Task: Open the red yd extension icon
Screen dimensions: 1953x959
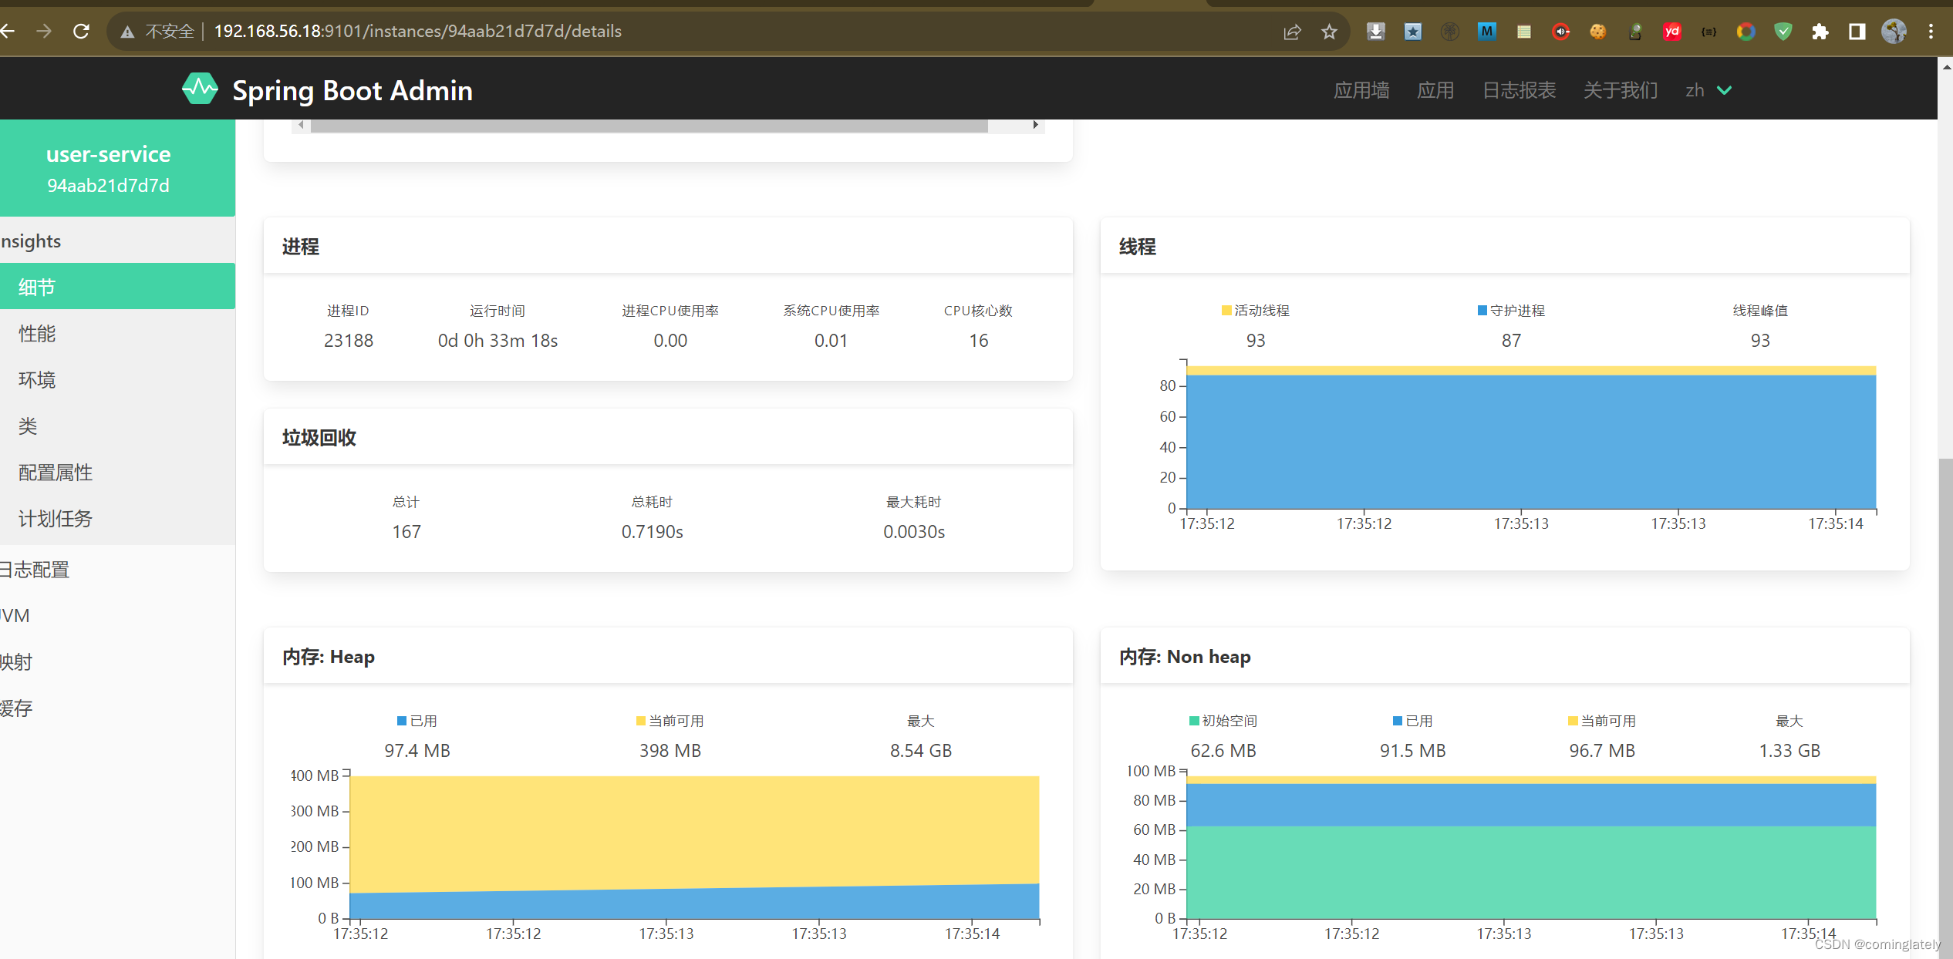Action: tap(1671, 32)
